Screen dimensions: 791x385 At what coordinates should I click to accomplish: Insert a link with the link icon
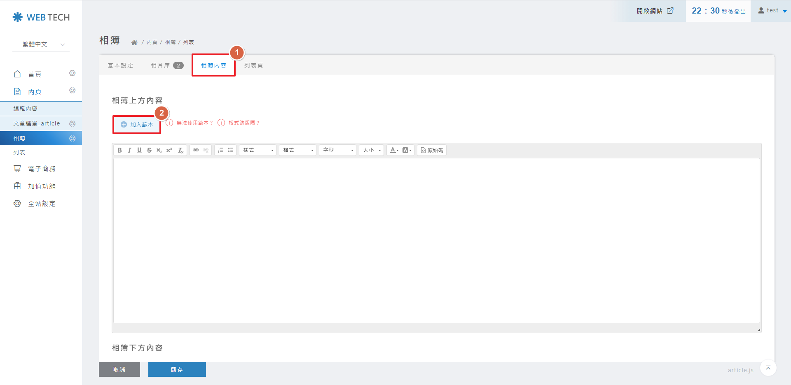tap(196, 150)
